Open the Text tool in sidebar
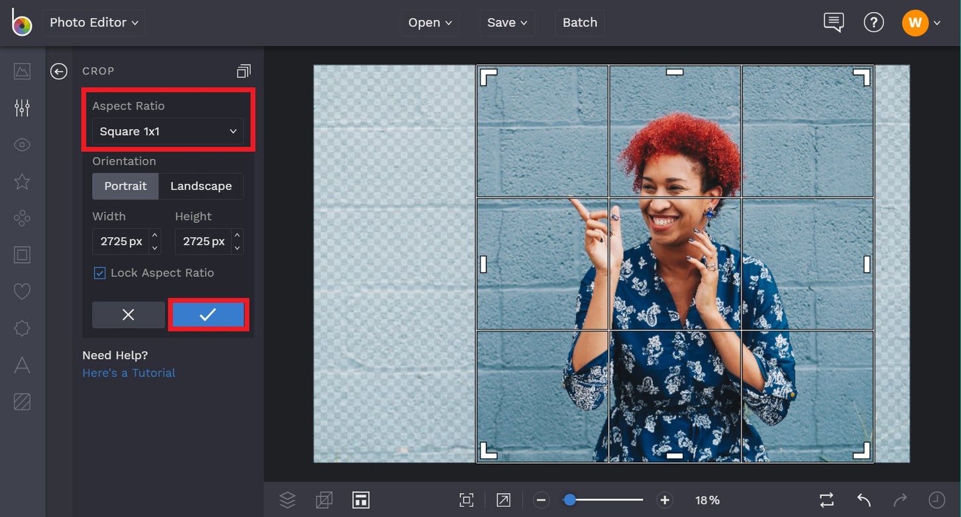Image resolution: width=961 pixels, height=517 pixels. (x=22, y=365)
